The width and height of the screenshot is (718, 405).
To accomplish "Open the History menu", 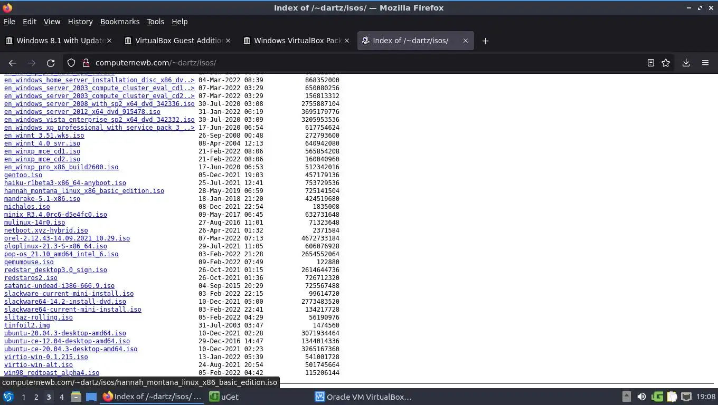I will click(x=80, y=22).
